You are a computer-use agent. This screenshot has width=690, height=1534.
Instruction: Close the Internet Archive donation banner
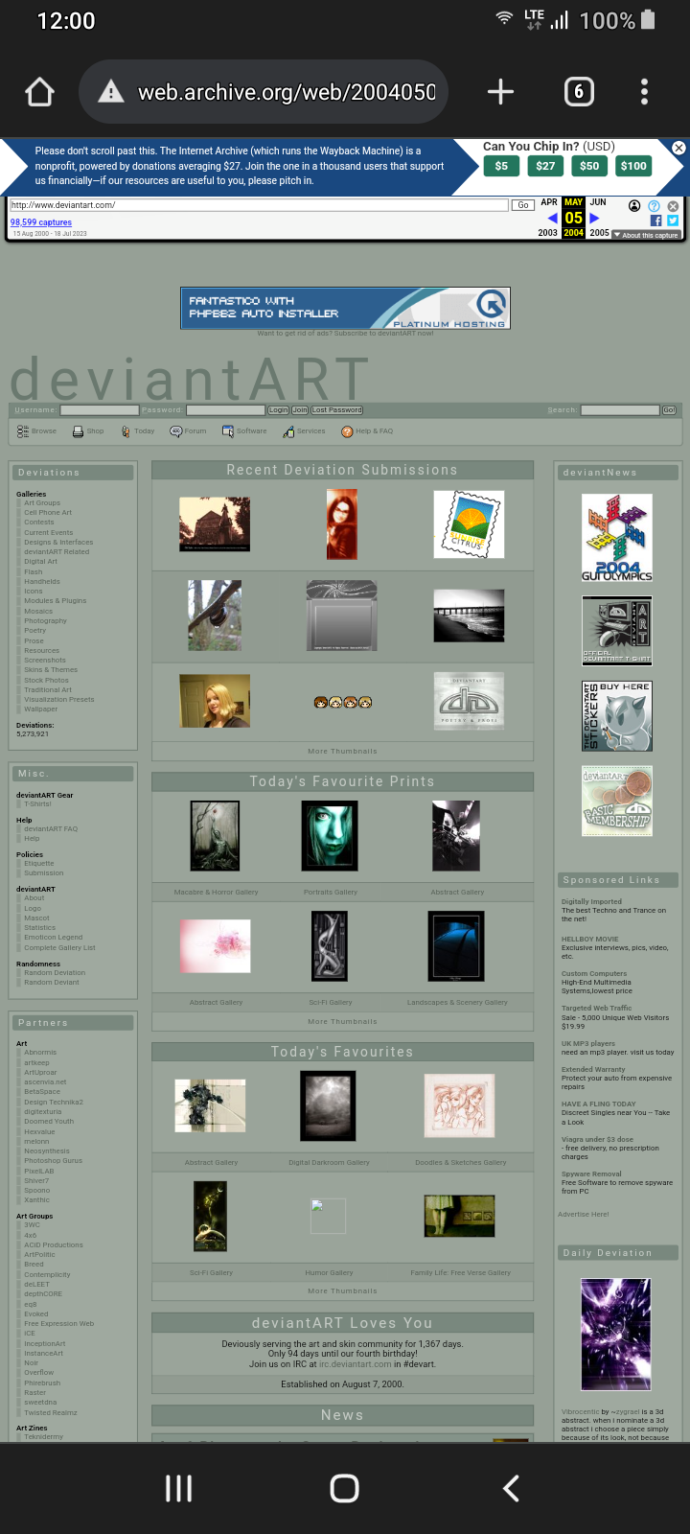[678, 148]
